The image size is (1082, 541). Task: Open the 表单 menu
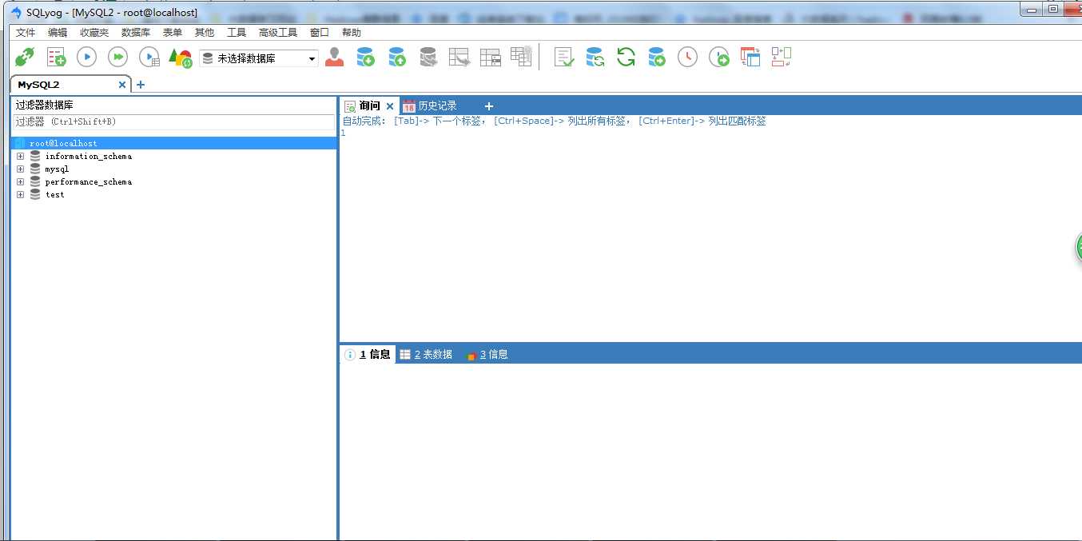click(172, 33)
